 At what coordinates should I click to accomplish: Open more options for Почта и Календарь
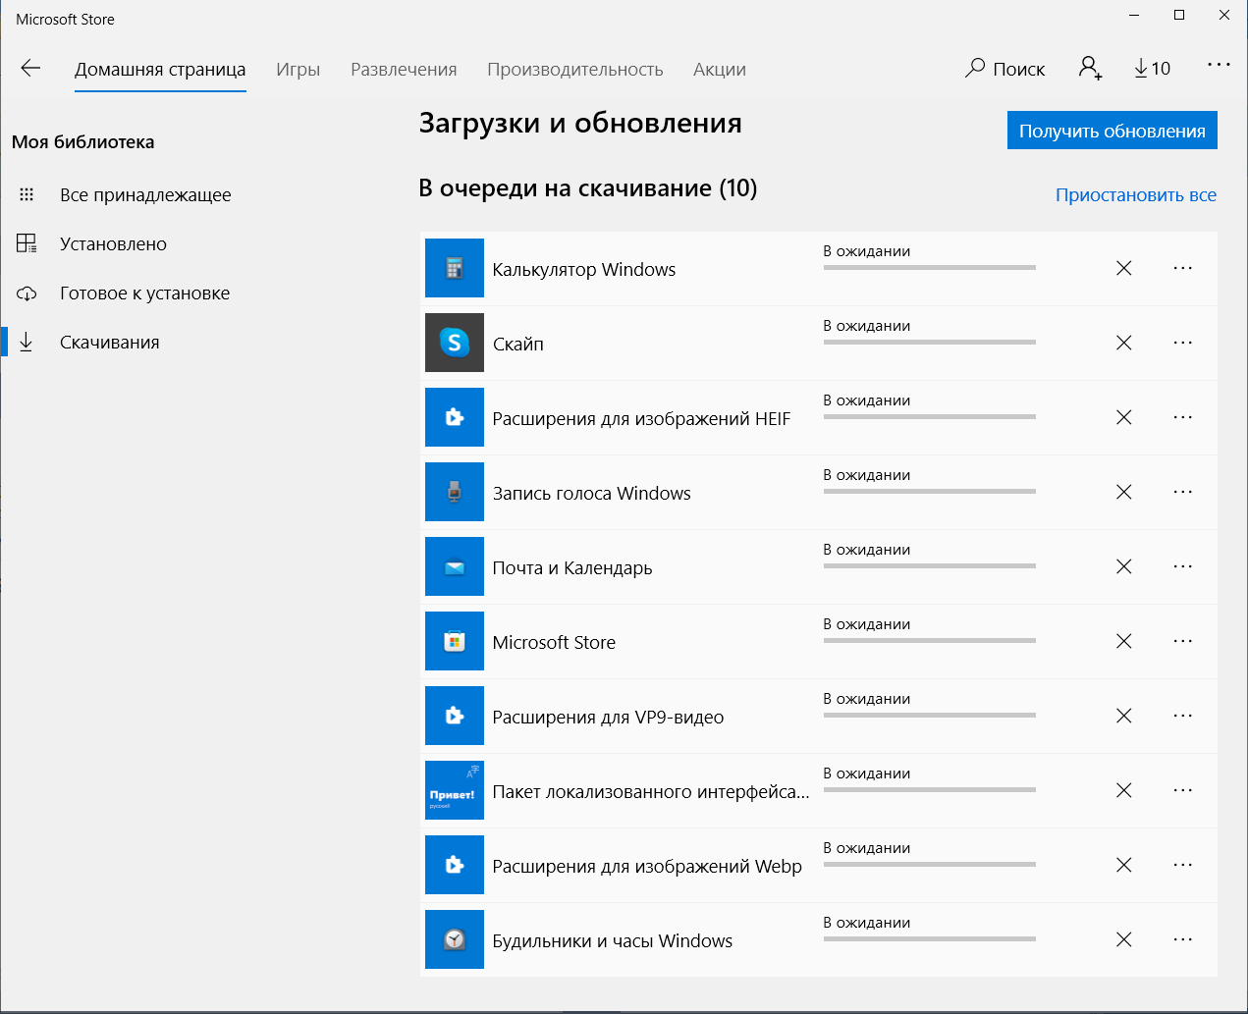tap(1183, 566)
